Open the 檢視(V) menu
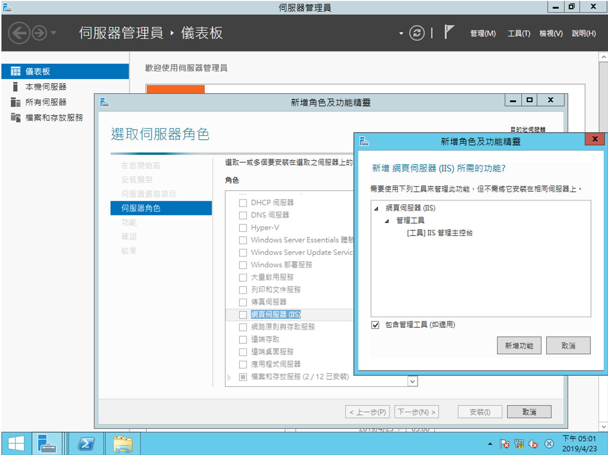This screenshot has width=608, height=455. coord(551,33)
